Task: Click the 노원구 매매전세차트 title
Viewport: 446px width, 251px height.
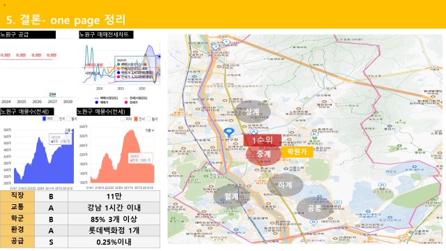Action: click(106, 35)
